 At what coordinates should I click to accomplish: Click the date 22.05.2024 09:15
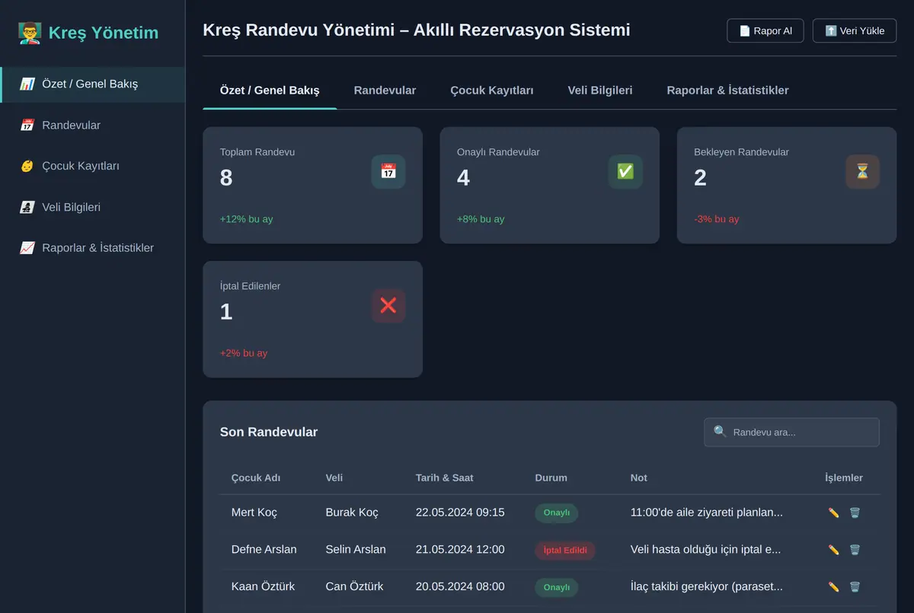[x=460, y=513]
